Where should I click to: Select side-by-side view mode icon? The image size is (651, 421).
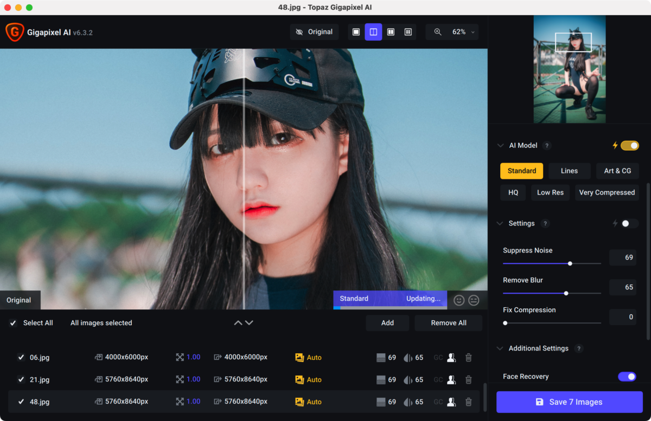point(391,32)
